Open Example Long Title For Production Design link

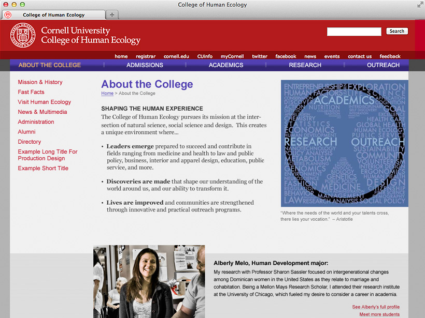click(48, 155)
